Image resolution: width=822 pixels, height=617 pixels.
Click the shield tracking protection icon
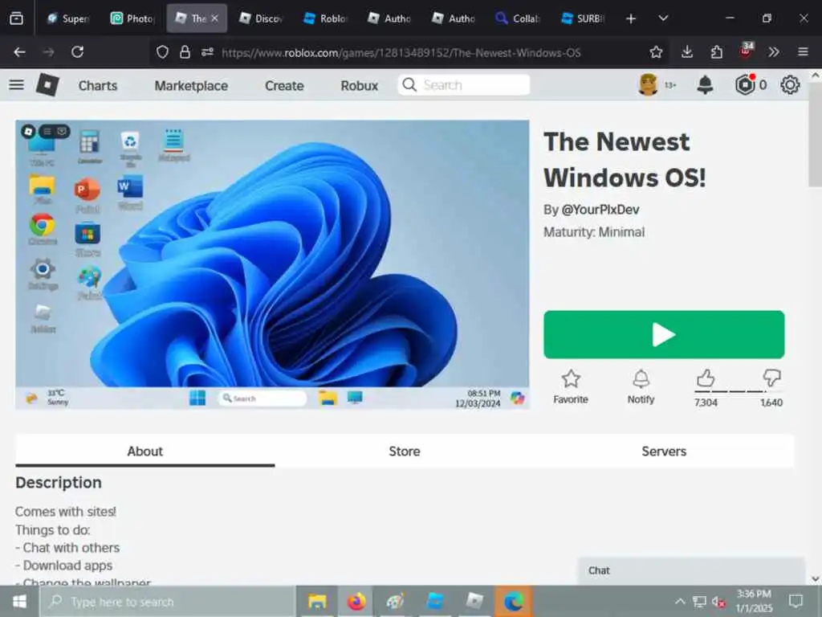162,52
